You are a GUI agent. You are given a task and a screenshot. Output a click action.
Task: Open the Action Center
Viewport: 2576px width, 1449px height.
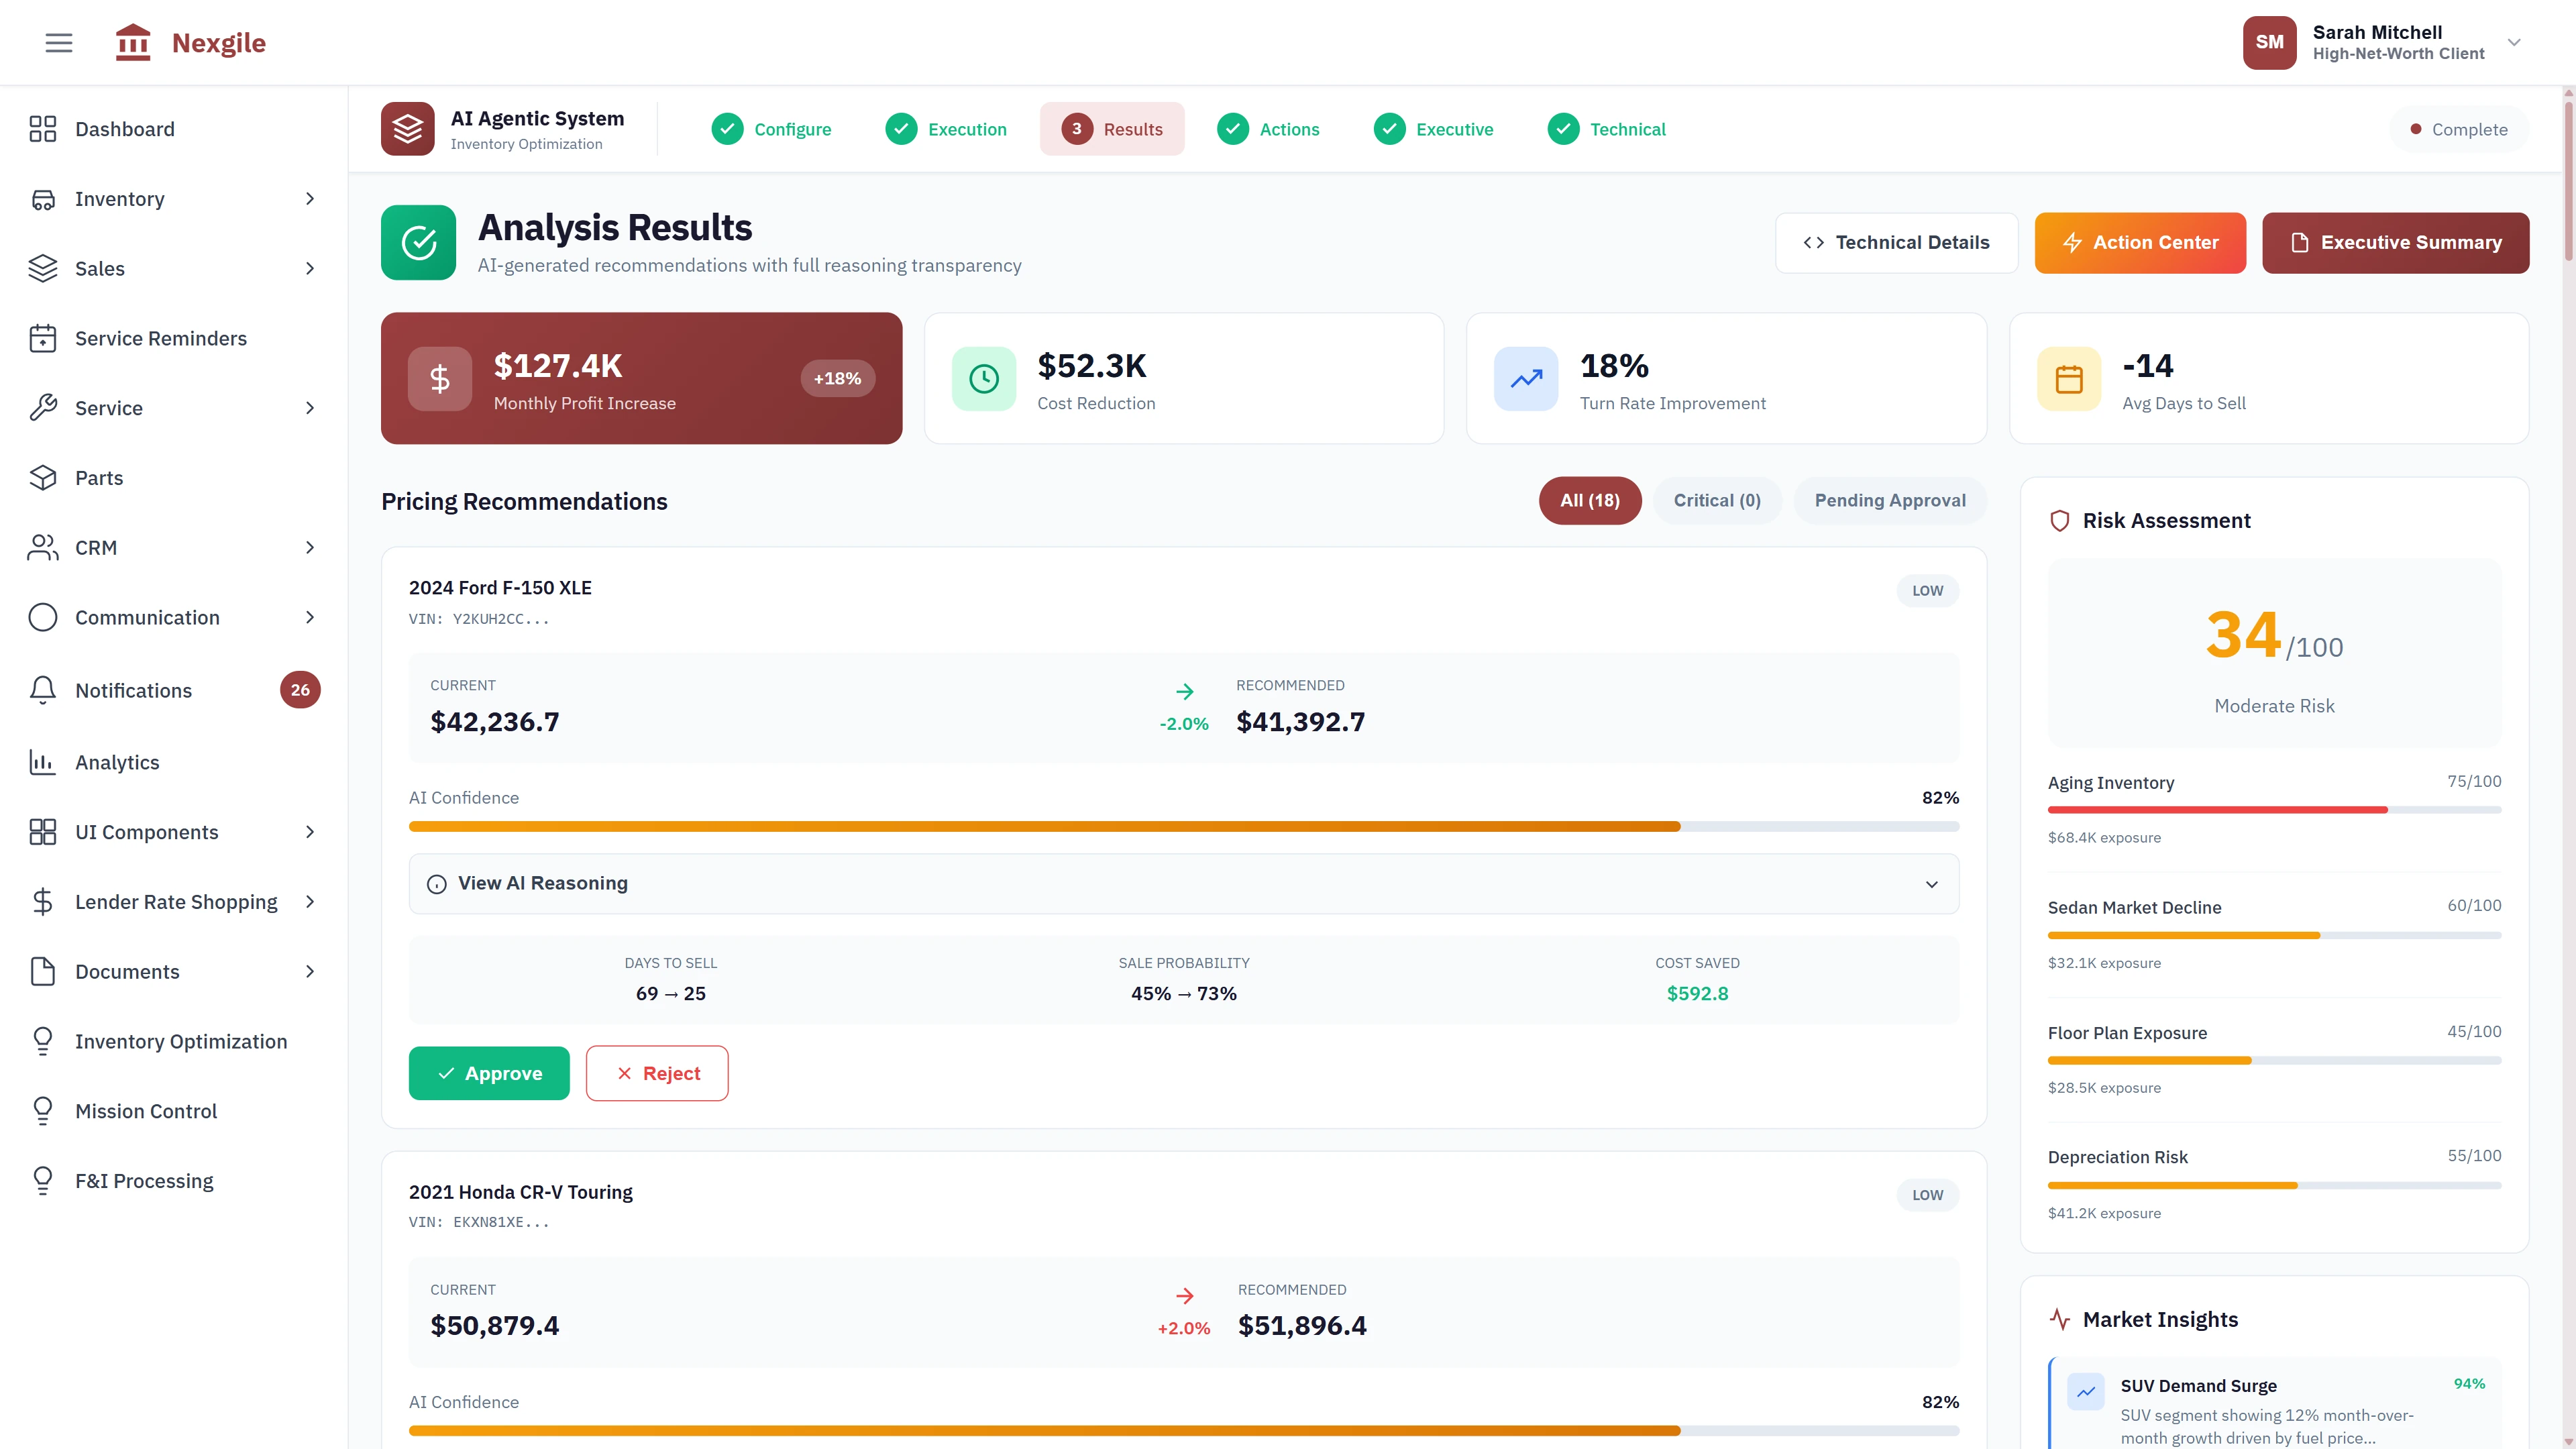(x=2140, y=242)
